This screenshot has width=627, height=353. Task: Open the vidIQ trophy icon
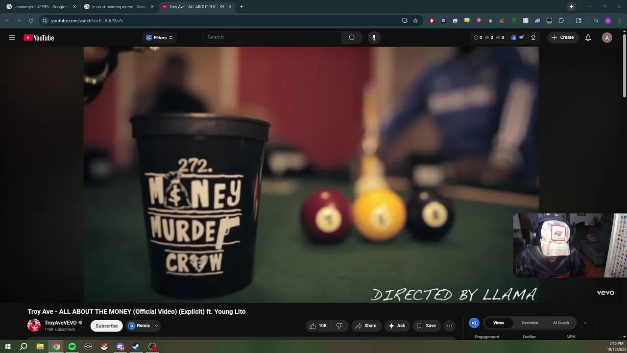(533, 38)
